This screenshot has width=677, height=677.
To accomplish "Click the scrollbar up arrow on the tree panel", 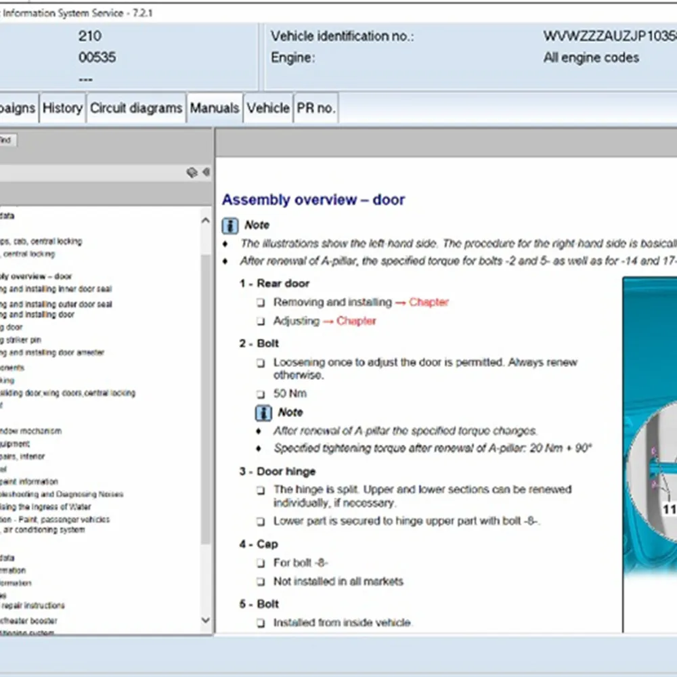I will [204, 219].
